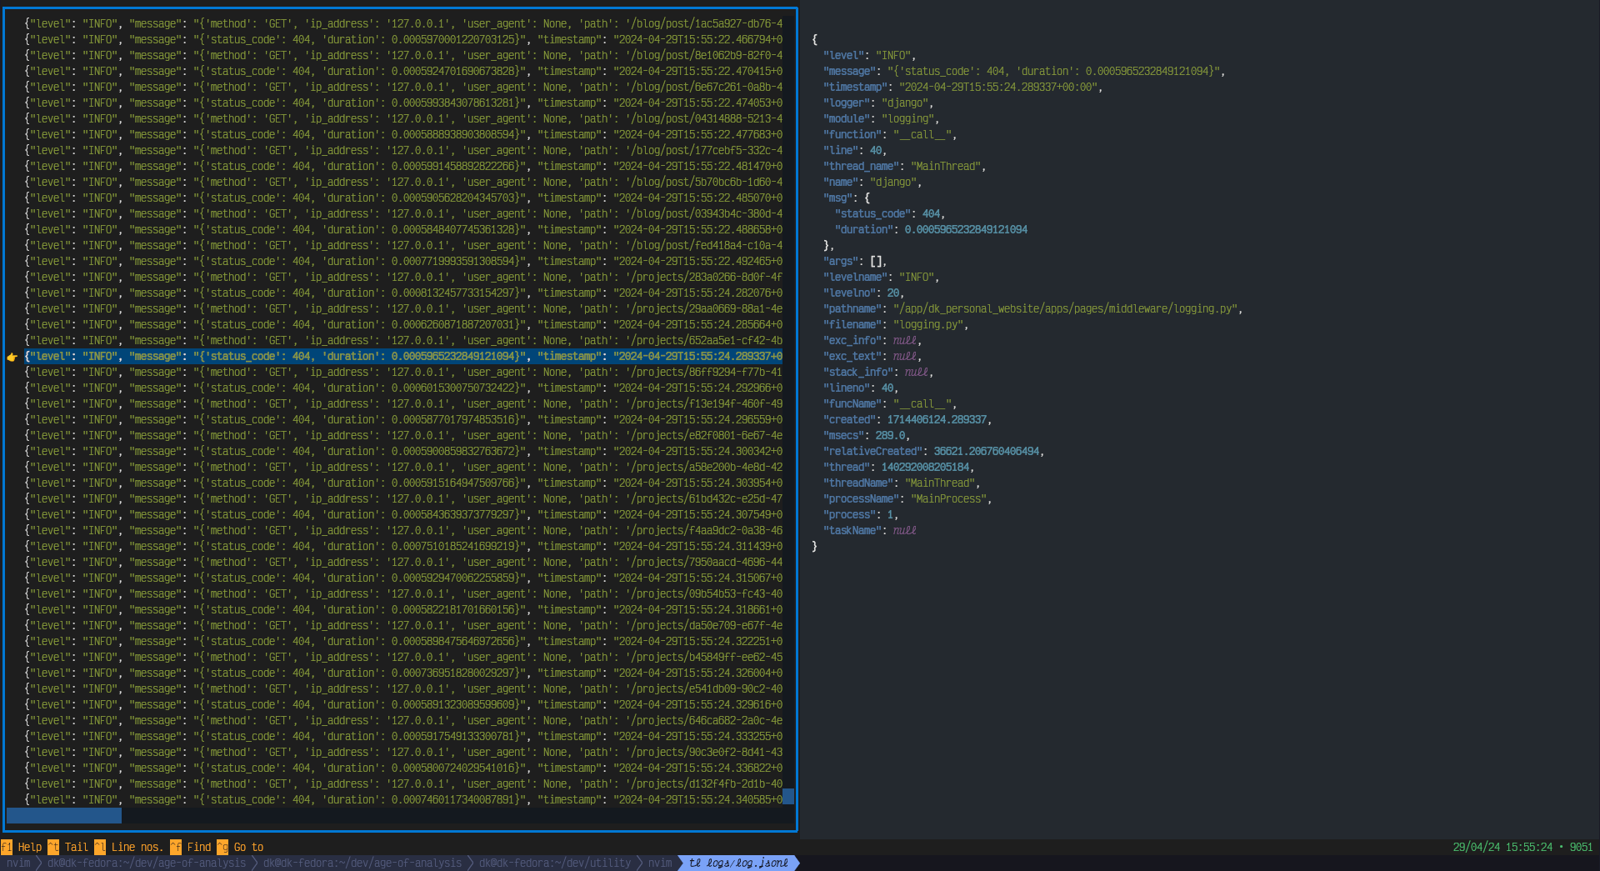This screenshot has height=871, width=1600.
Task: Click the pointing hand marker beside highlighted line
Action: pos(12,357)
